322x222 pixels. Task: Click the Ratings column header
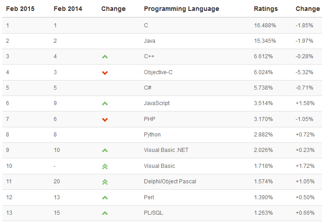[266, 9]
